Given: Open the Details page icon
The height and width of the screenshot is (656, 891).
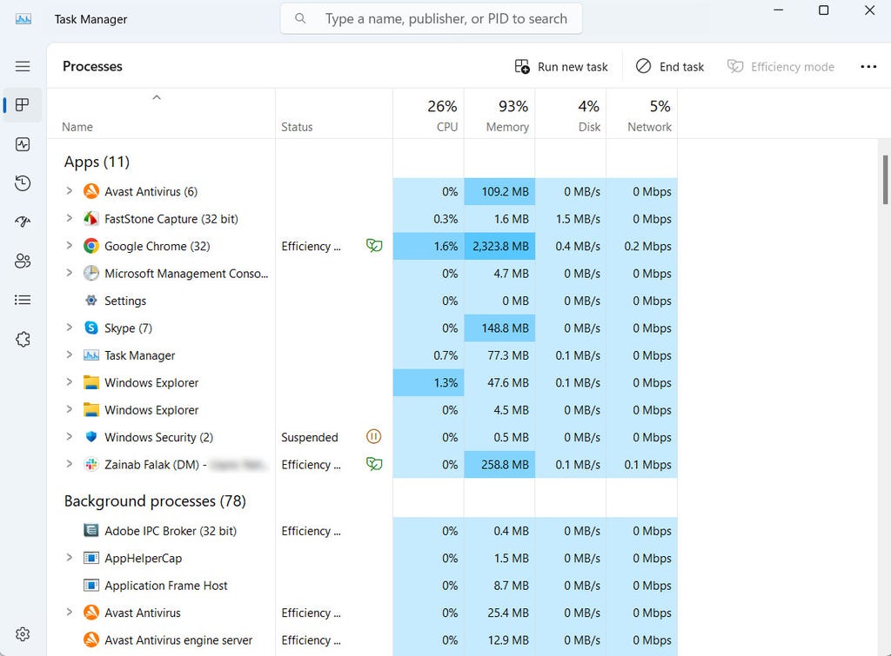Looking at the screenshot, I should [x=23, y=300].
